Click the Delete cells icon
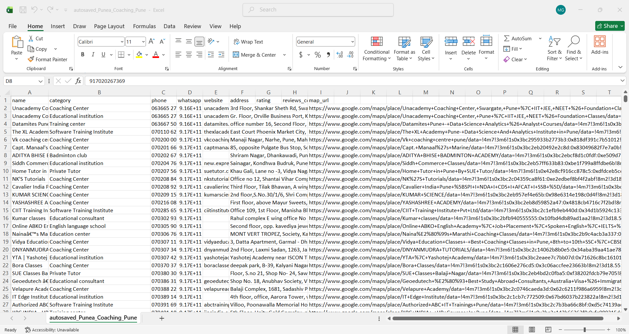629x334 pixels. pos(469,42)
